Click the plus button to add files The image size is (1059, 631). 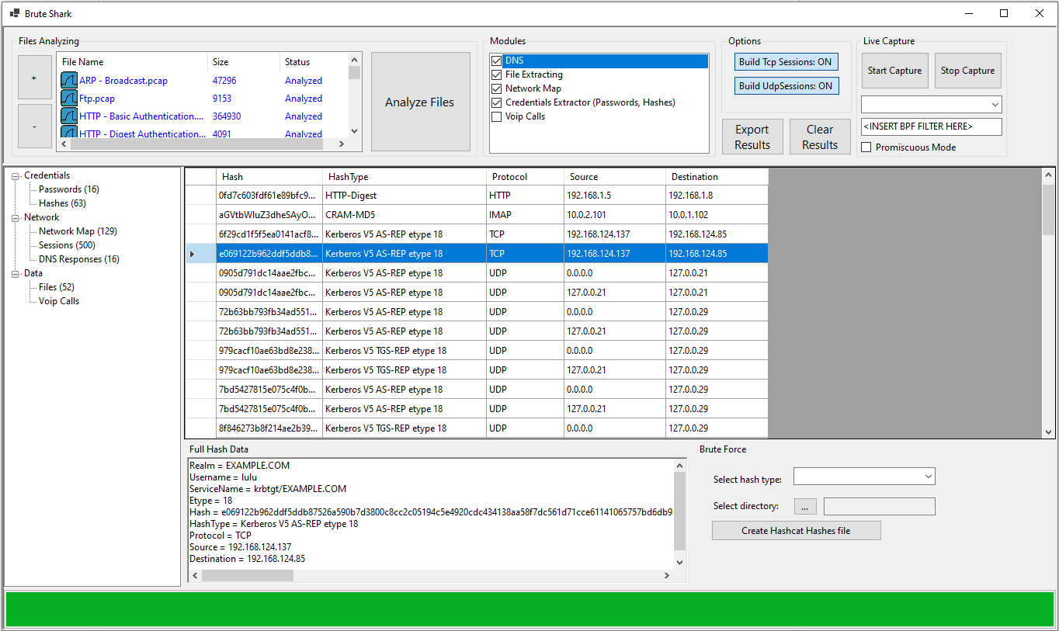34,78
